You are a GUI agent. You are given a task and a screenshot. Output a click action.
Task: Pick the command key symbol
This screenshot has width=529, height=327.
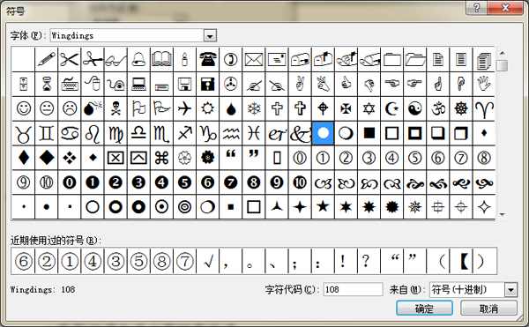[161, 158]
